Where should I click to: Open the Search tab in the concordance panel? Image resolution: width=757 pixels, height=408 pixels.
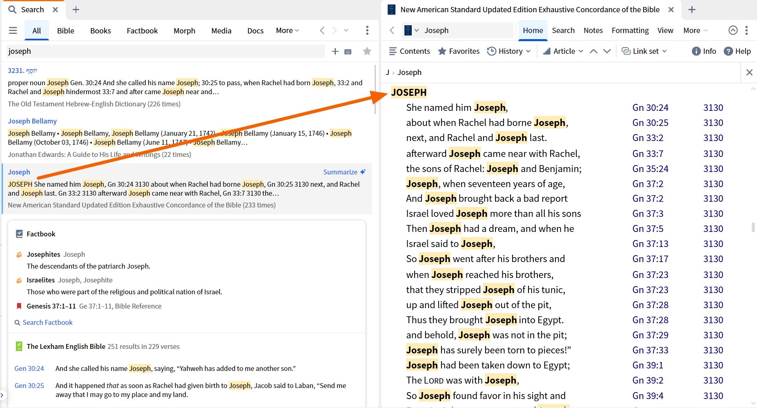point(563,31)
